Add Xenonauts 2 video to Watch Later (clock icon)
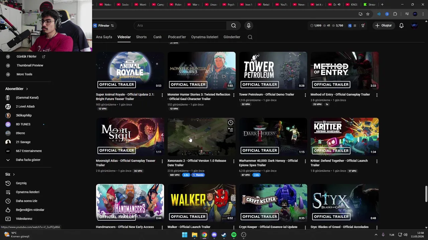The height and width of the screenshot is (240, 428). point(231,123)
